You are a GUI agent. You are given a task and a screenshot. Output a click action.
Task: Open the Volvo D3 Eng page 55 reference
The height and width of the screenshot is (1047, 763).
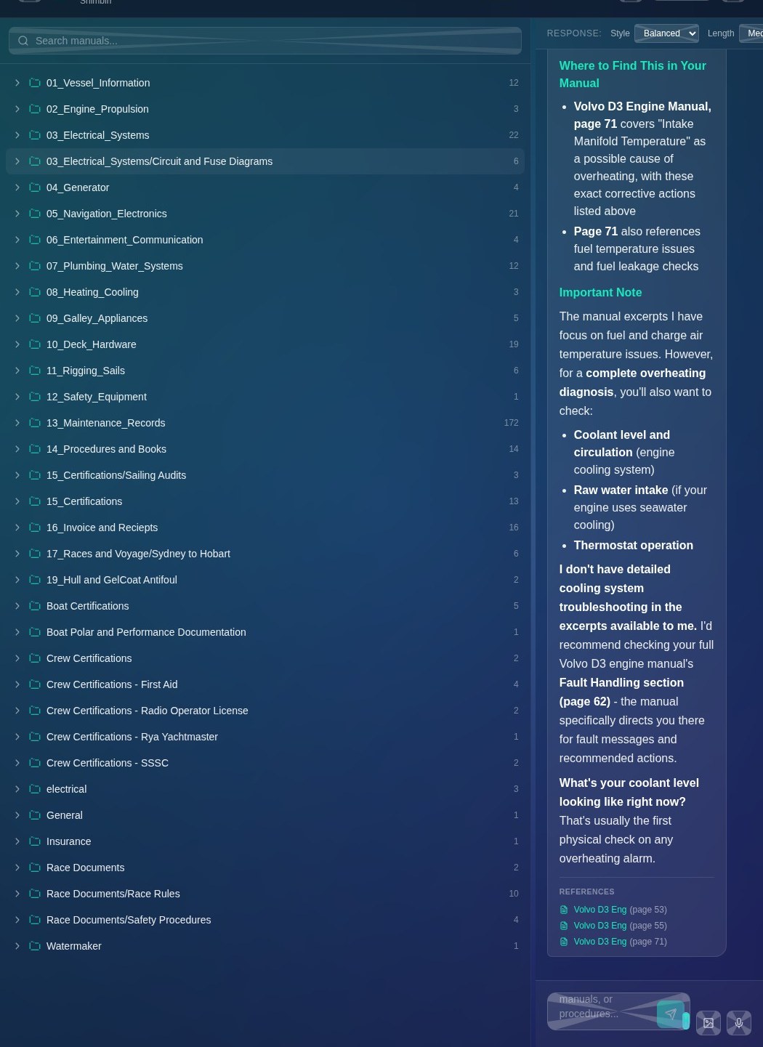tap(620, 926)
